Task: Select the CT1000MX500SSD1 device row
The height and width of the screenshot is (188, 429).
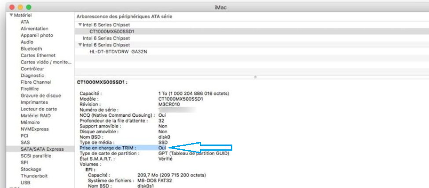Action: [x=252, y=32]
